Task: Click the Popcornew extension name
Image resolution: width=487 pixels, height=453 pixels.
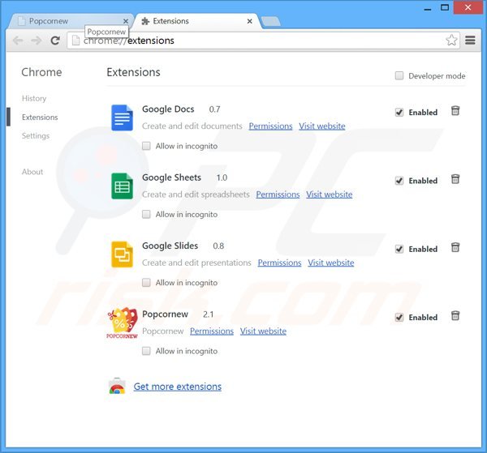Action: pos(165,314)
